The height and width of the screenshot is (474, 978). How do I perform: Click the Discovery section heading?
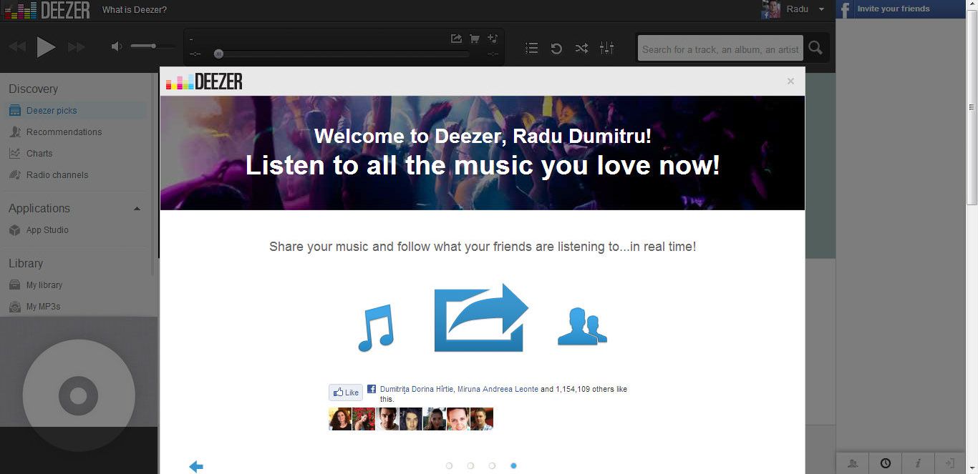(x=33, y=89)
